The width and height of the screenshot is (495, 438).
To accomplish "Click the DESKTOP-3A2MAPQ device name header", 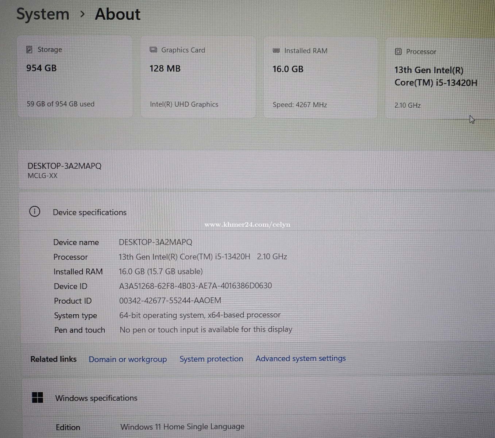I will click(65, 166).
